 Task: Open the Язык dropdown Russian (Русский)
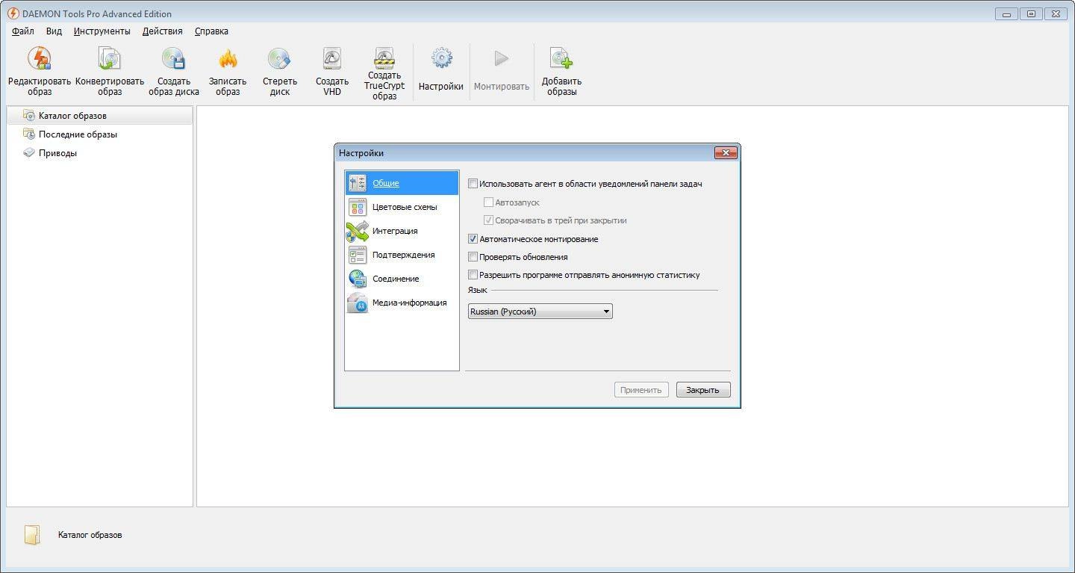point(540,312)
